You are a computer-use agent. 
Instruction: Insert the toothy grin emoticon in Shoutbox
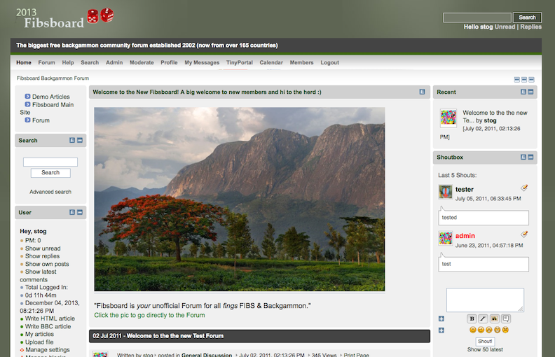[498, 330]
